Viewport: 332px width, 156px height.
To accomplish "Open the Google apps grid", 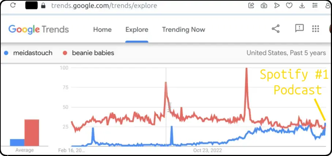I will tap(316, 29).
